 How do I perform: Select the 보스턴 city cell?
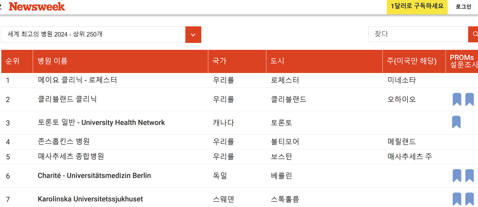(x=281, y=157)
